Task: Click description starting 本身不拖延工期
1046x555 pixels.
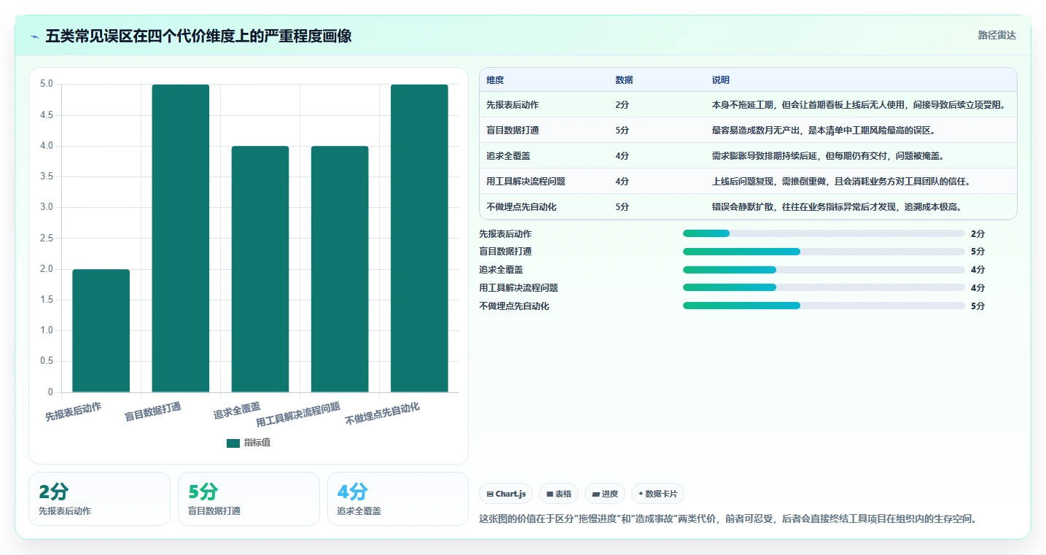Action: (859, 105)
